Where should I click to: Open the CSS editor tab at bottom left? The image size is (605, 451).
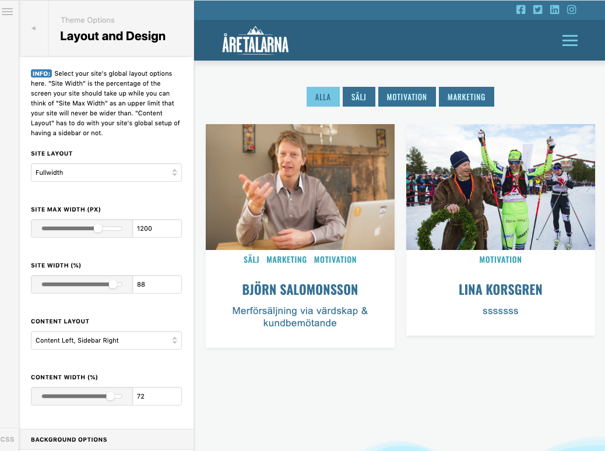coord(8,439)
